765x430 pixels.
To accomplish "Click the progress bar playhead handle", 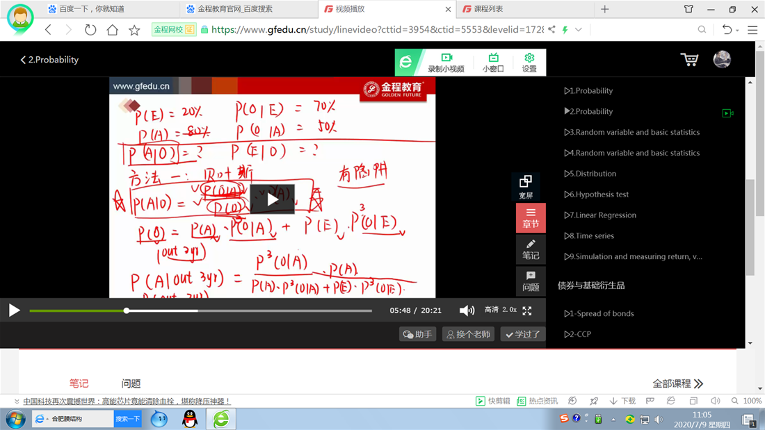I will coord(127,311).
